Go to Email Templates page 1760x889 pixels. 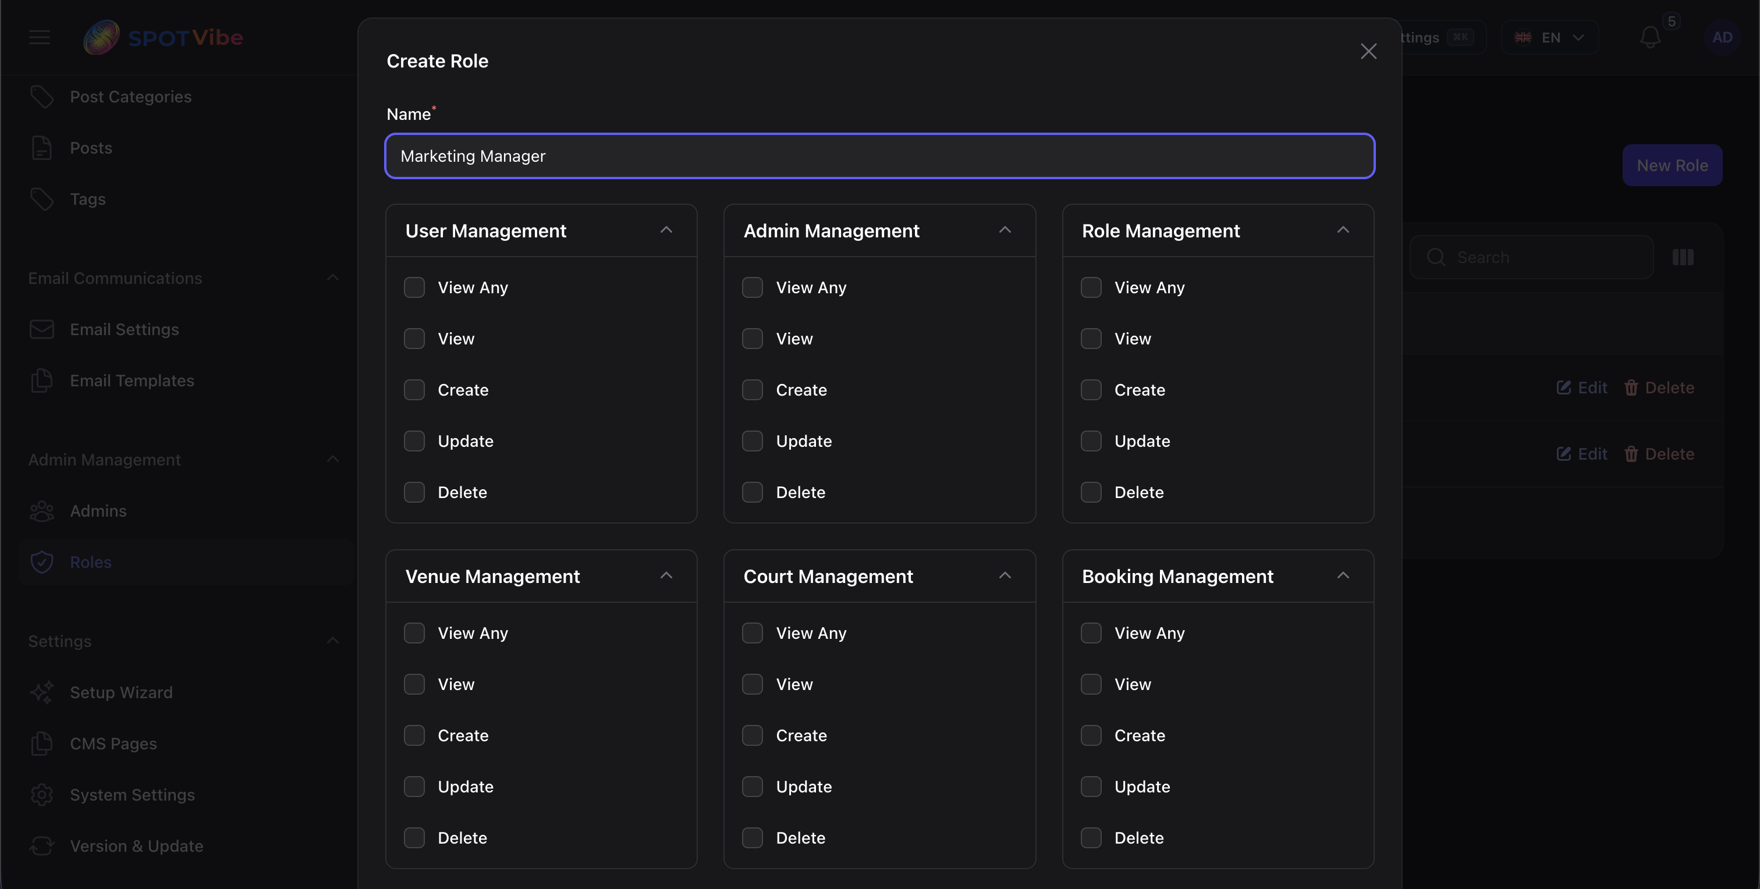(186, 381)
